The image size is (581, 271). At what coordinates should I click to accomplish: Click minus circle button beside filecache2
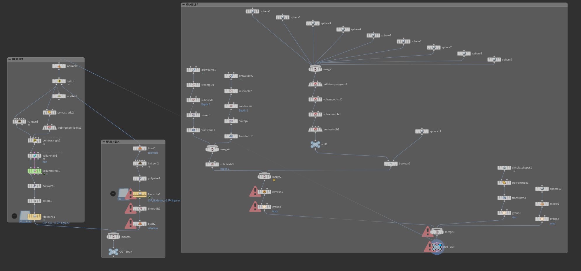[113, 194]
